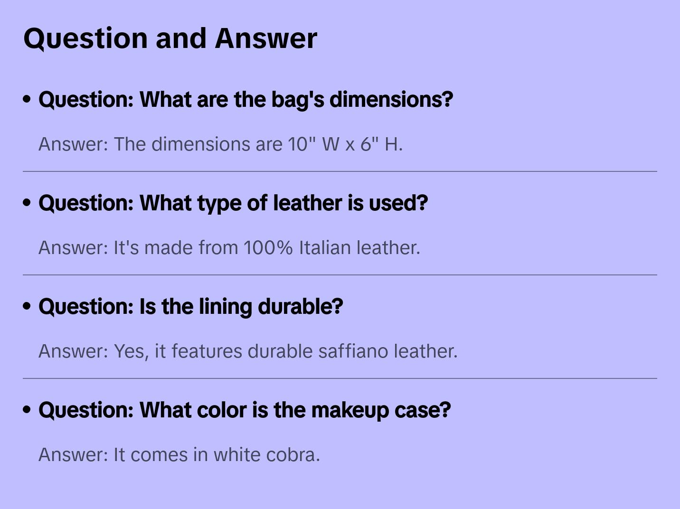The height and width of the screenshot is (509, 680).
Task: Click the 100% Italian leather answer
Action: point(229,247)
